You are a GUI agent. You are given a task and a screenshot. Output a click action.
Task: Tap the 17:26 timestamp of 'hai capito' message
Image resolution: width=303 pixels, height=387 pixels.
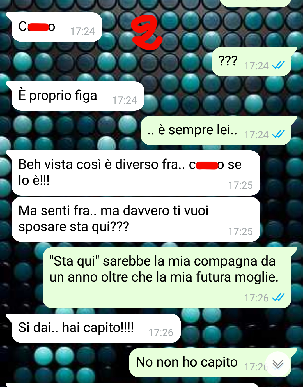[161, 332]
